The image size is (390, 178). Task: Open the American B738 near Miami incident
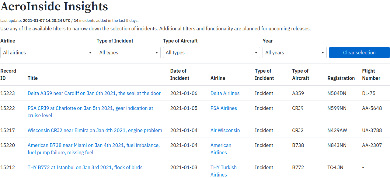point(94,149)
